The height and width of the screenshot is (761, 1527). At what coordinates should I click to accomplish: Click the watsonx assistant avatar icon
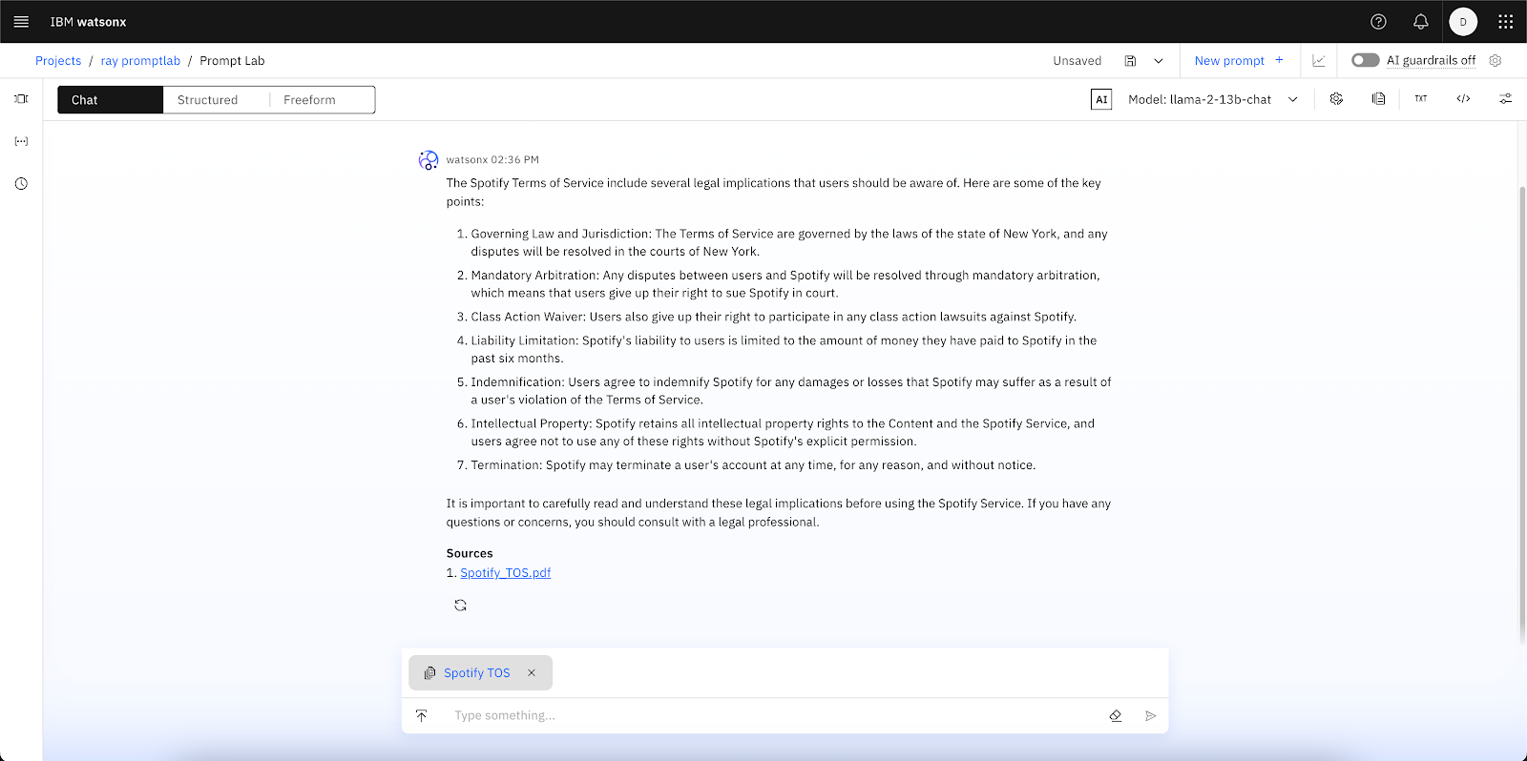429,160
